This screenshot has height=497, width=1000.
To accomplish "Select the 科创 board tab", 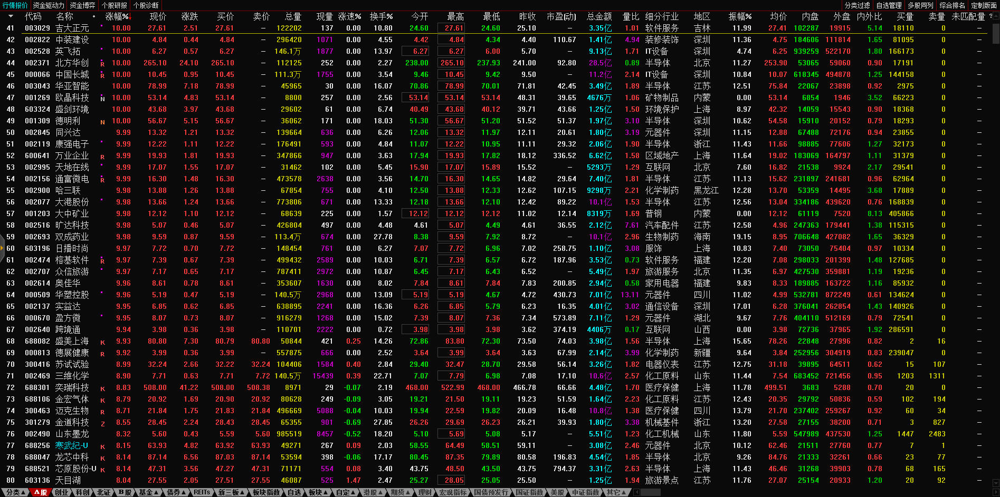I will (82, 492).
